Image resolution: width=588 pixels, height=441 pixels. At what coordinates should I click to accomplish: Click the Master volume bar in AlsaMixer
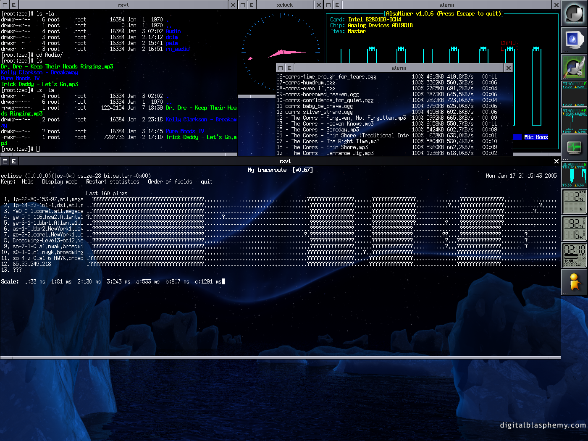click(345, 56)
